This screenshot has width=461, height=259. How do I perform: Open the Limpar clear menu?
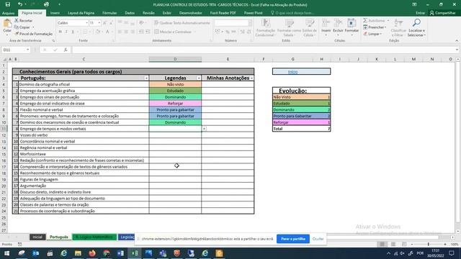372,34
